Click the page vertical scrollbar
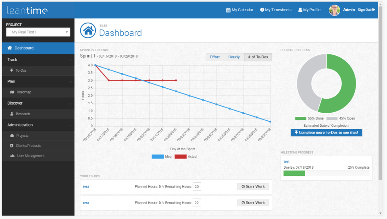Screen dimensions: 387x219 380,94
